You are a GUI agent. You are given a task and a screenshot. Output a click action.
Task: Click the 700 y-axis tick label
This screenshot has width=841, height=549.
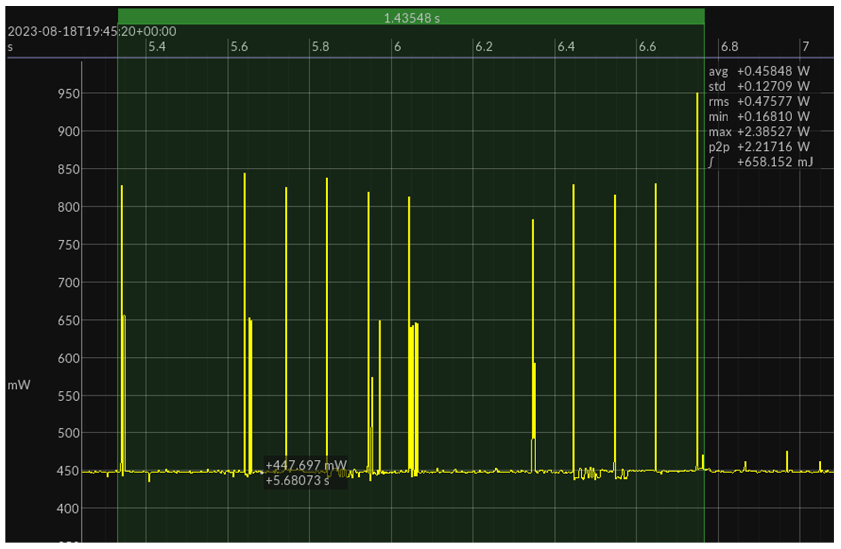[69, 283]
